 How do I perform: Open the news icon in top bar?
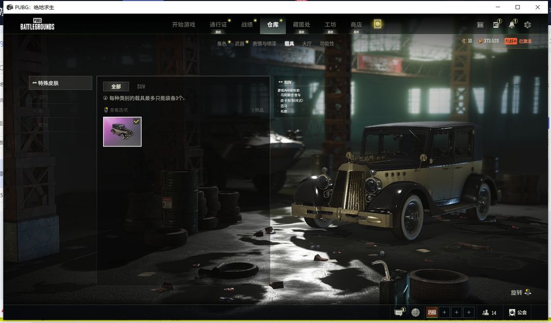[x=496, y=25]
